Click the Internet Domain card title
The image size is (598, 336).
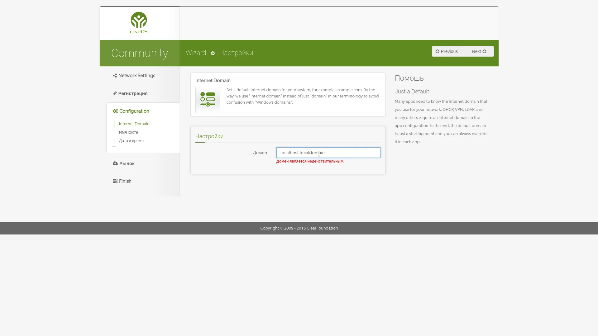[213, 81]
